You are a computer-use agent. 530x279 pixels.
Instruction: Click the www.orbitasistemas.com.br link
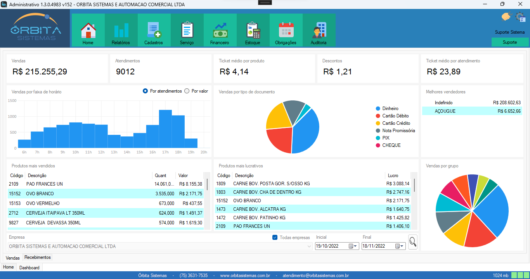click(246, 275)
